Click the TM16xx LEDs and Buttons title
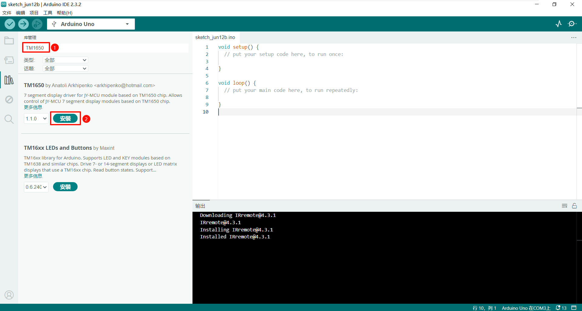The width and height of the screenshot is (582, 311). point(58,148)
